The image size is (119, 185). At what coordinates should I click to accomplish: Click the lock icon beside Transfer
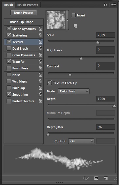pos(40,61)
